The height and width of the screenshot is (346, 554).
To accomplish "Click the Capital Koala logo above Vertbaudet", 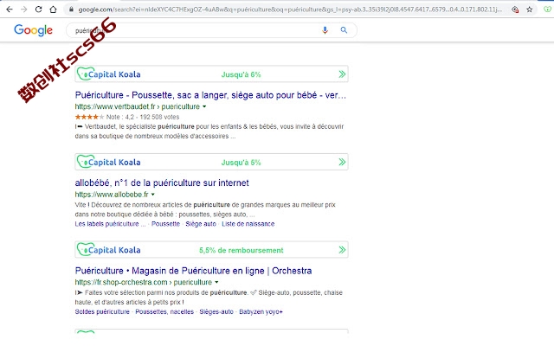I will (109, 74).
